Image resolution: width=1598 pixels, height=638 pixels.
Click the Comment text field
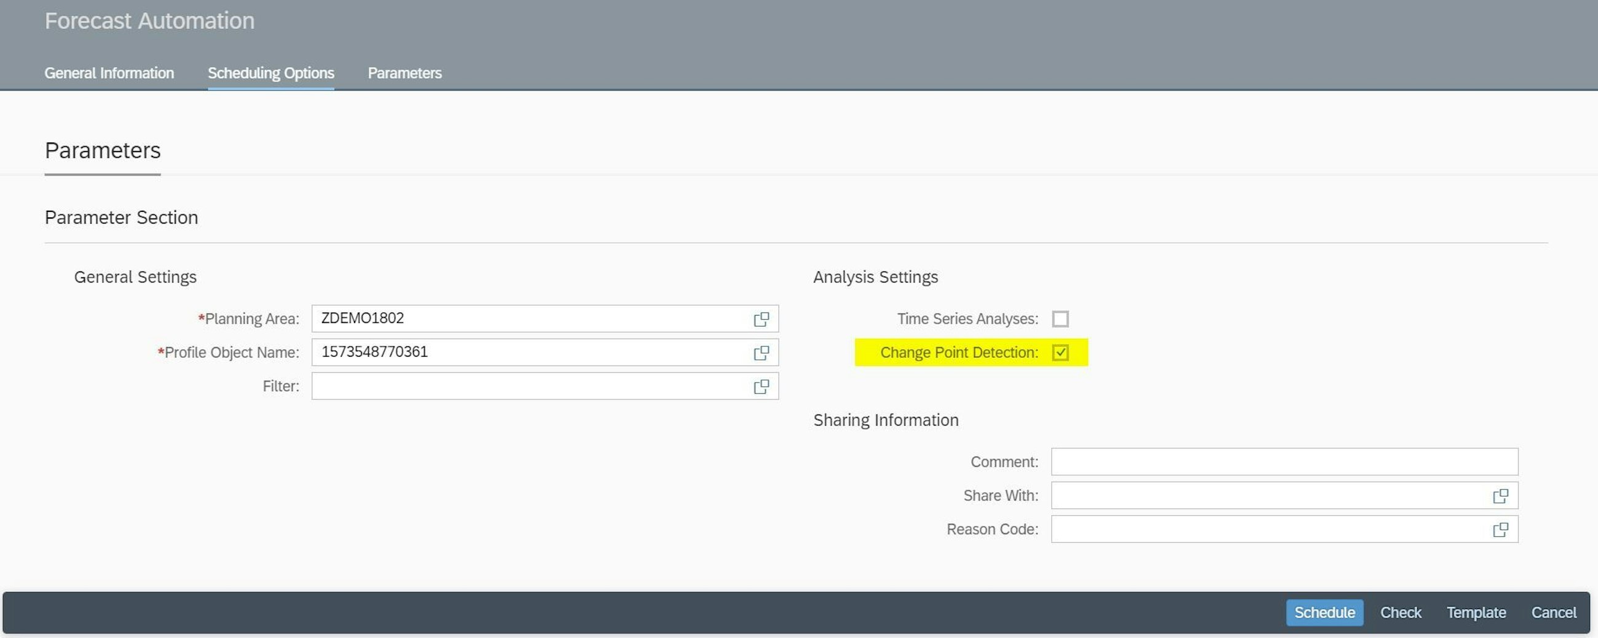pyautogui.click(x=1284, y=462)
